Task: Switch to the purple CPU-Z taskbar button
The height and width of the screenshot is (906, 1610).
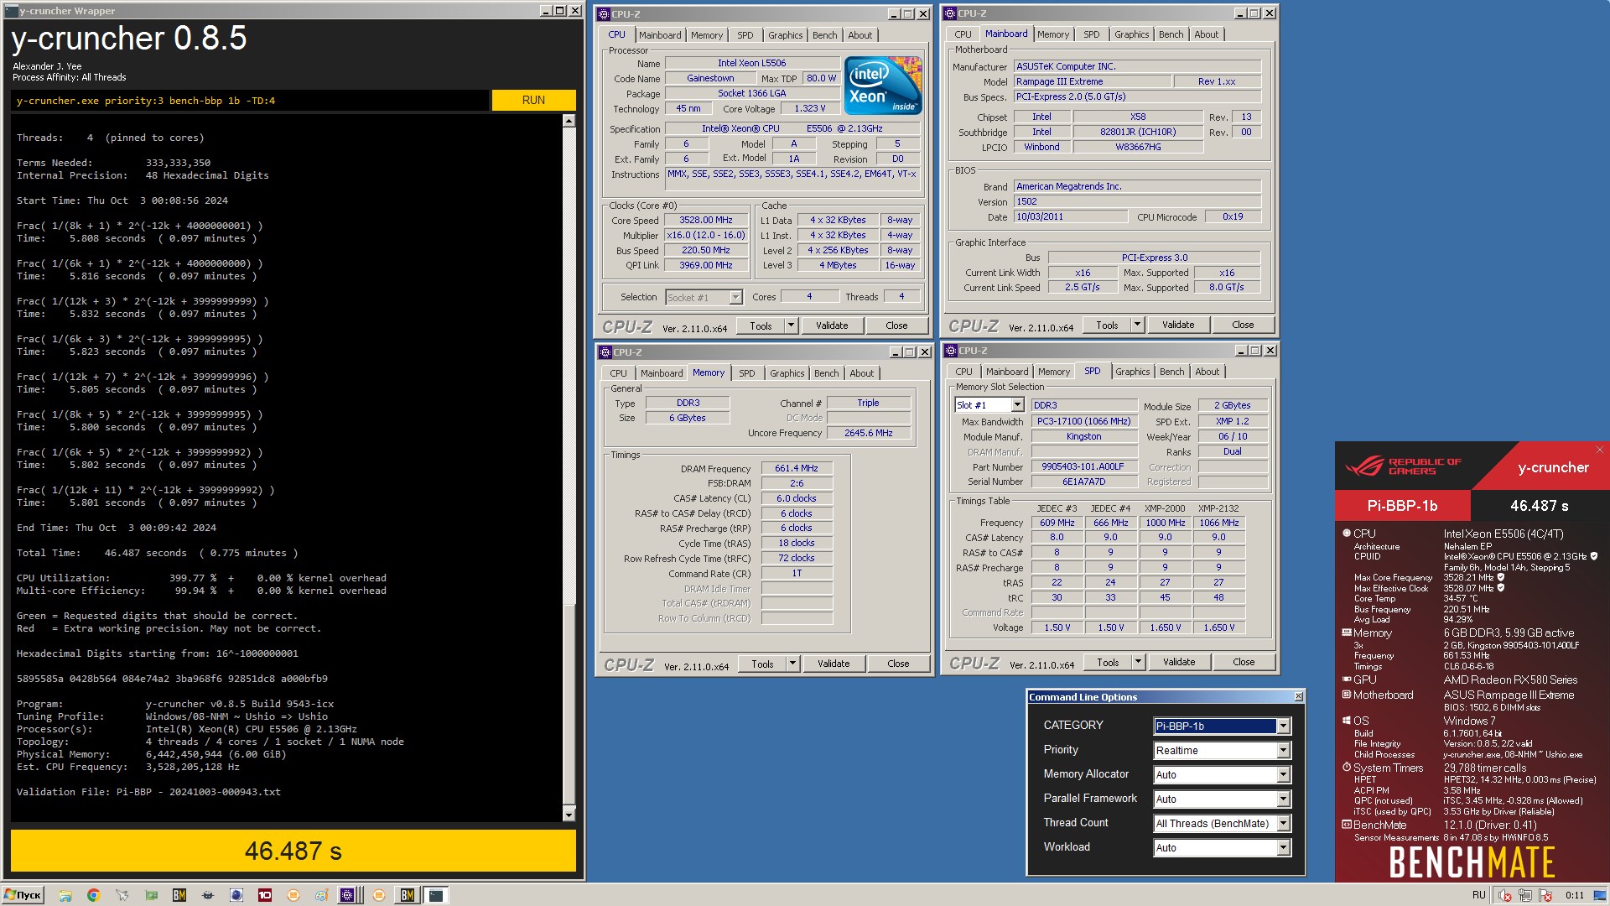Action: point(351,895)
